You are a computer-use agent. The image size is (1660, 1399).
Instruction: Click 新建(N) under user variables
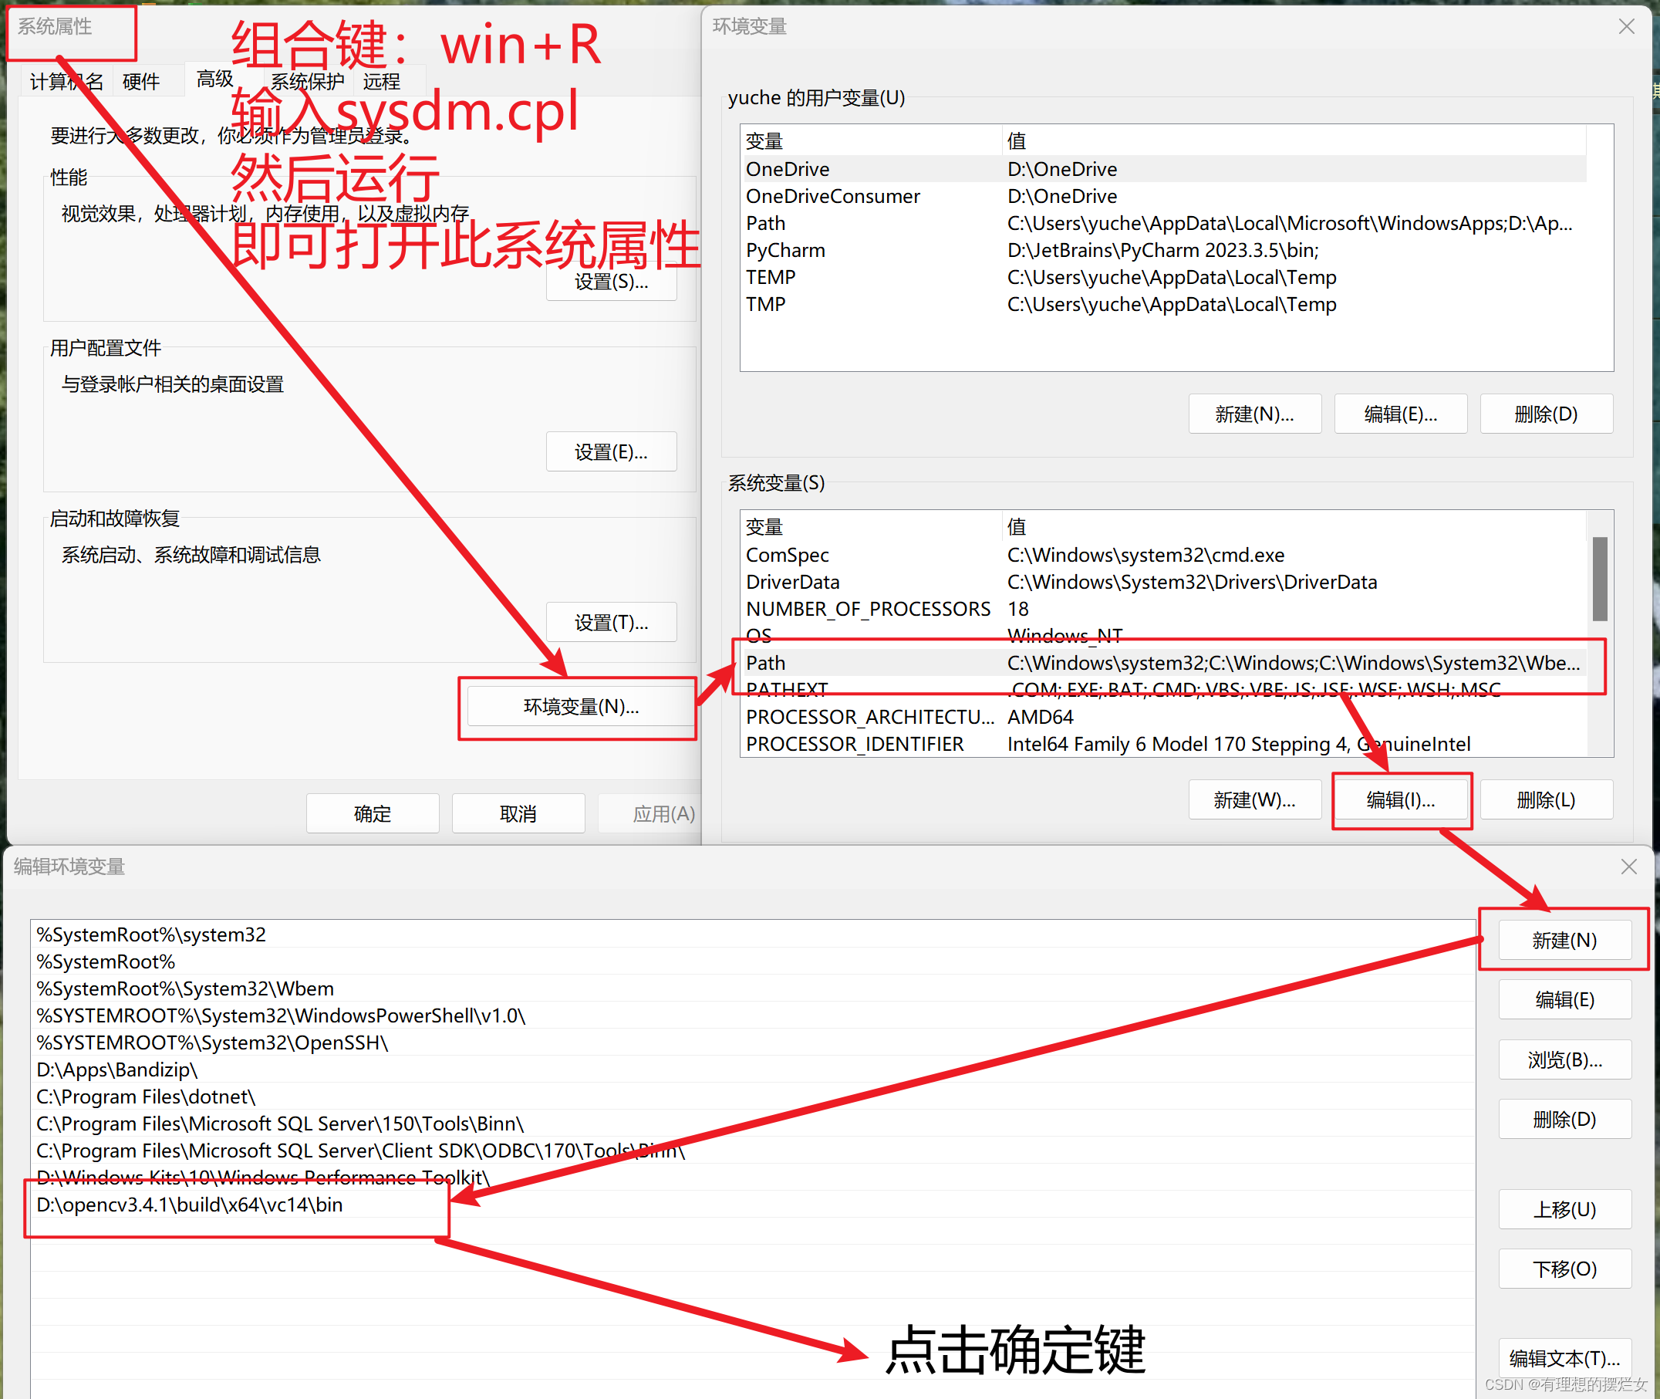click(1254, 413)
